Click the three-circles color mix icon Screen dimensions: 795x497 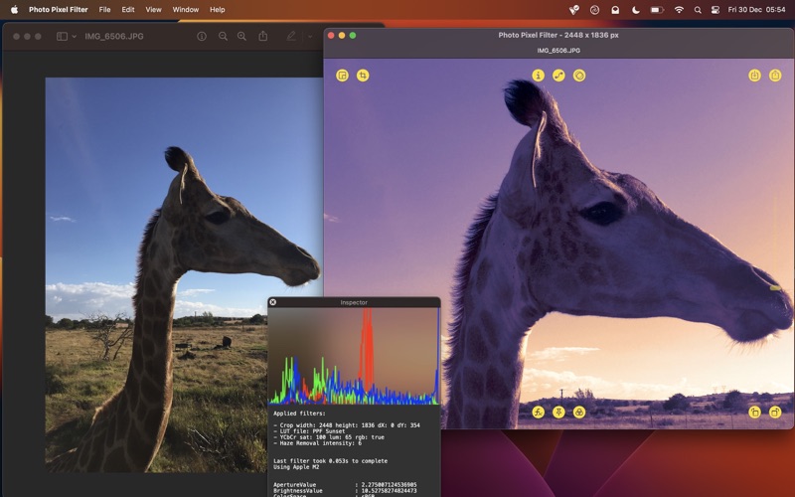579,412
